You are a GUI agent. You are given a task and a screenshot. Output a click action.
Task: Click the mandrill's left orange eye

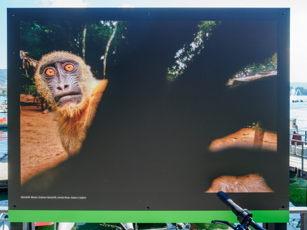point(50,72)
